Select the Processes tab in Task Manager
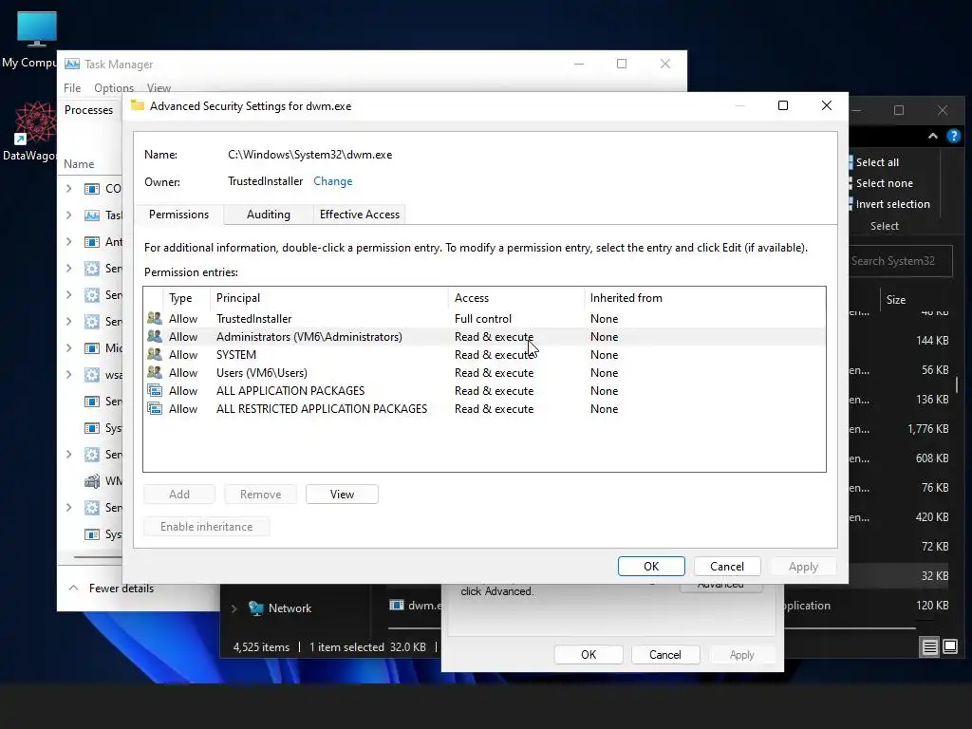 click(x=88, y=110)
